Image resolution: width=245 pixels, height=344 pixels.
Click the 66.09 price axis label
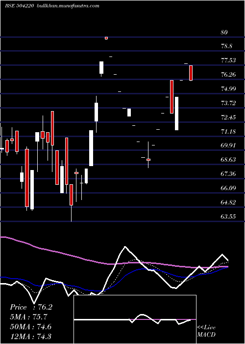[x=228, y=188]
